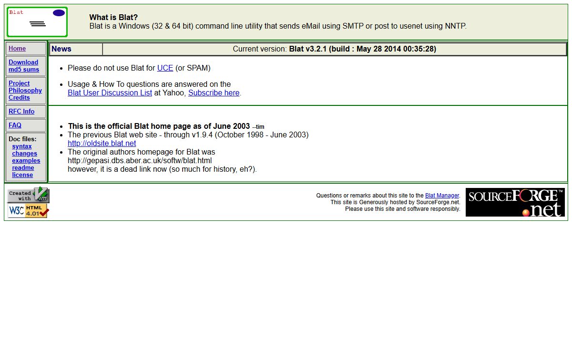Open the SourceForge.net logo
The width and height of the screenshot is (572, 353).
pyautogui.click(x=515, y=202)
